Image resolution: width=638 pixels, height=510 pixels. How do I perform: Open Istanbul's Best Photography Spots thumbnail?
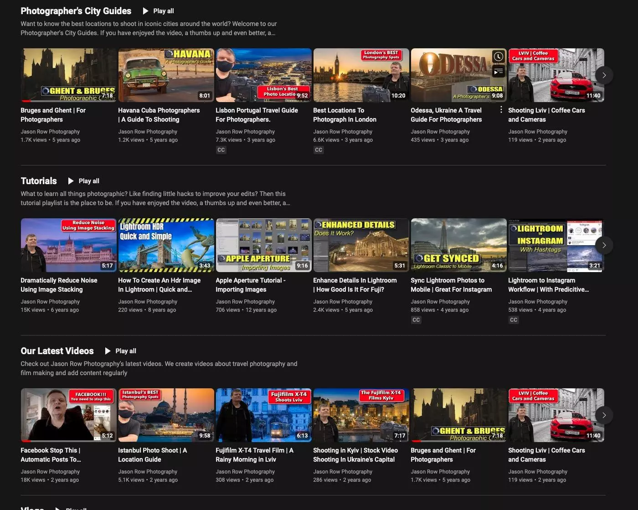(x=166, y=415)
